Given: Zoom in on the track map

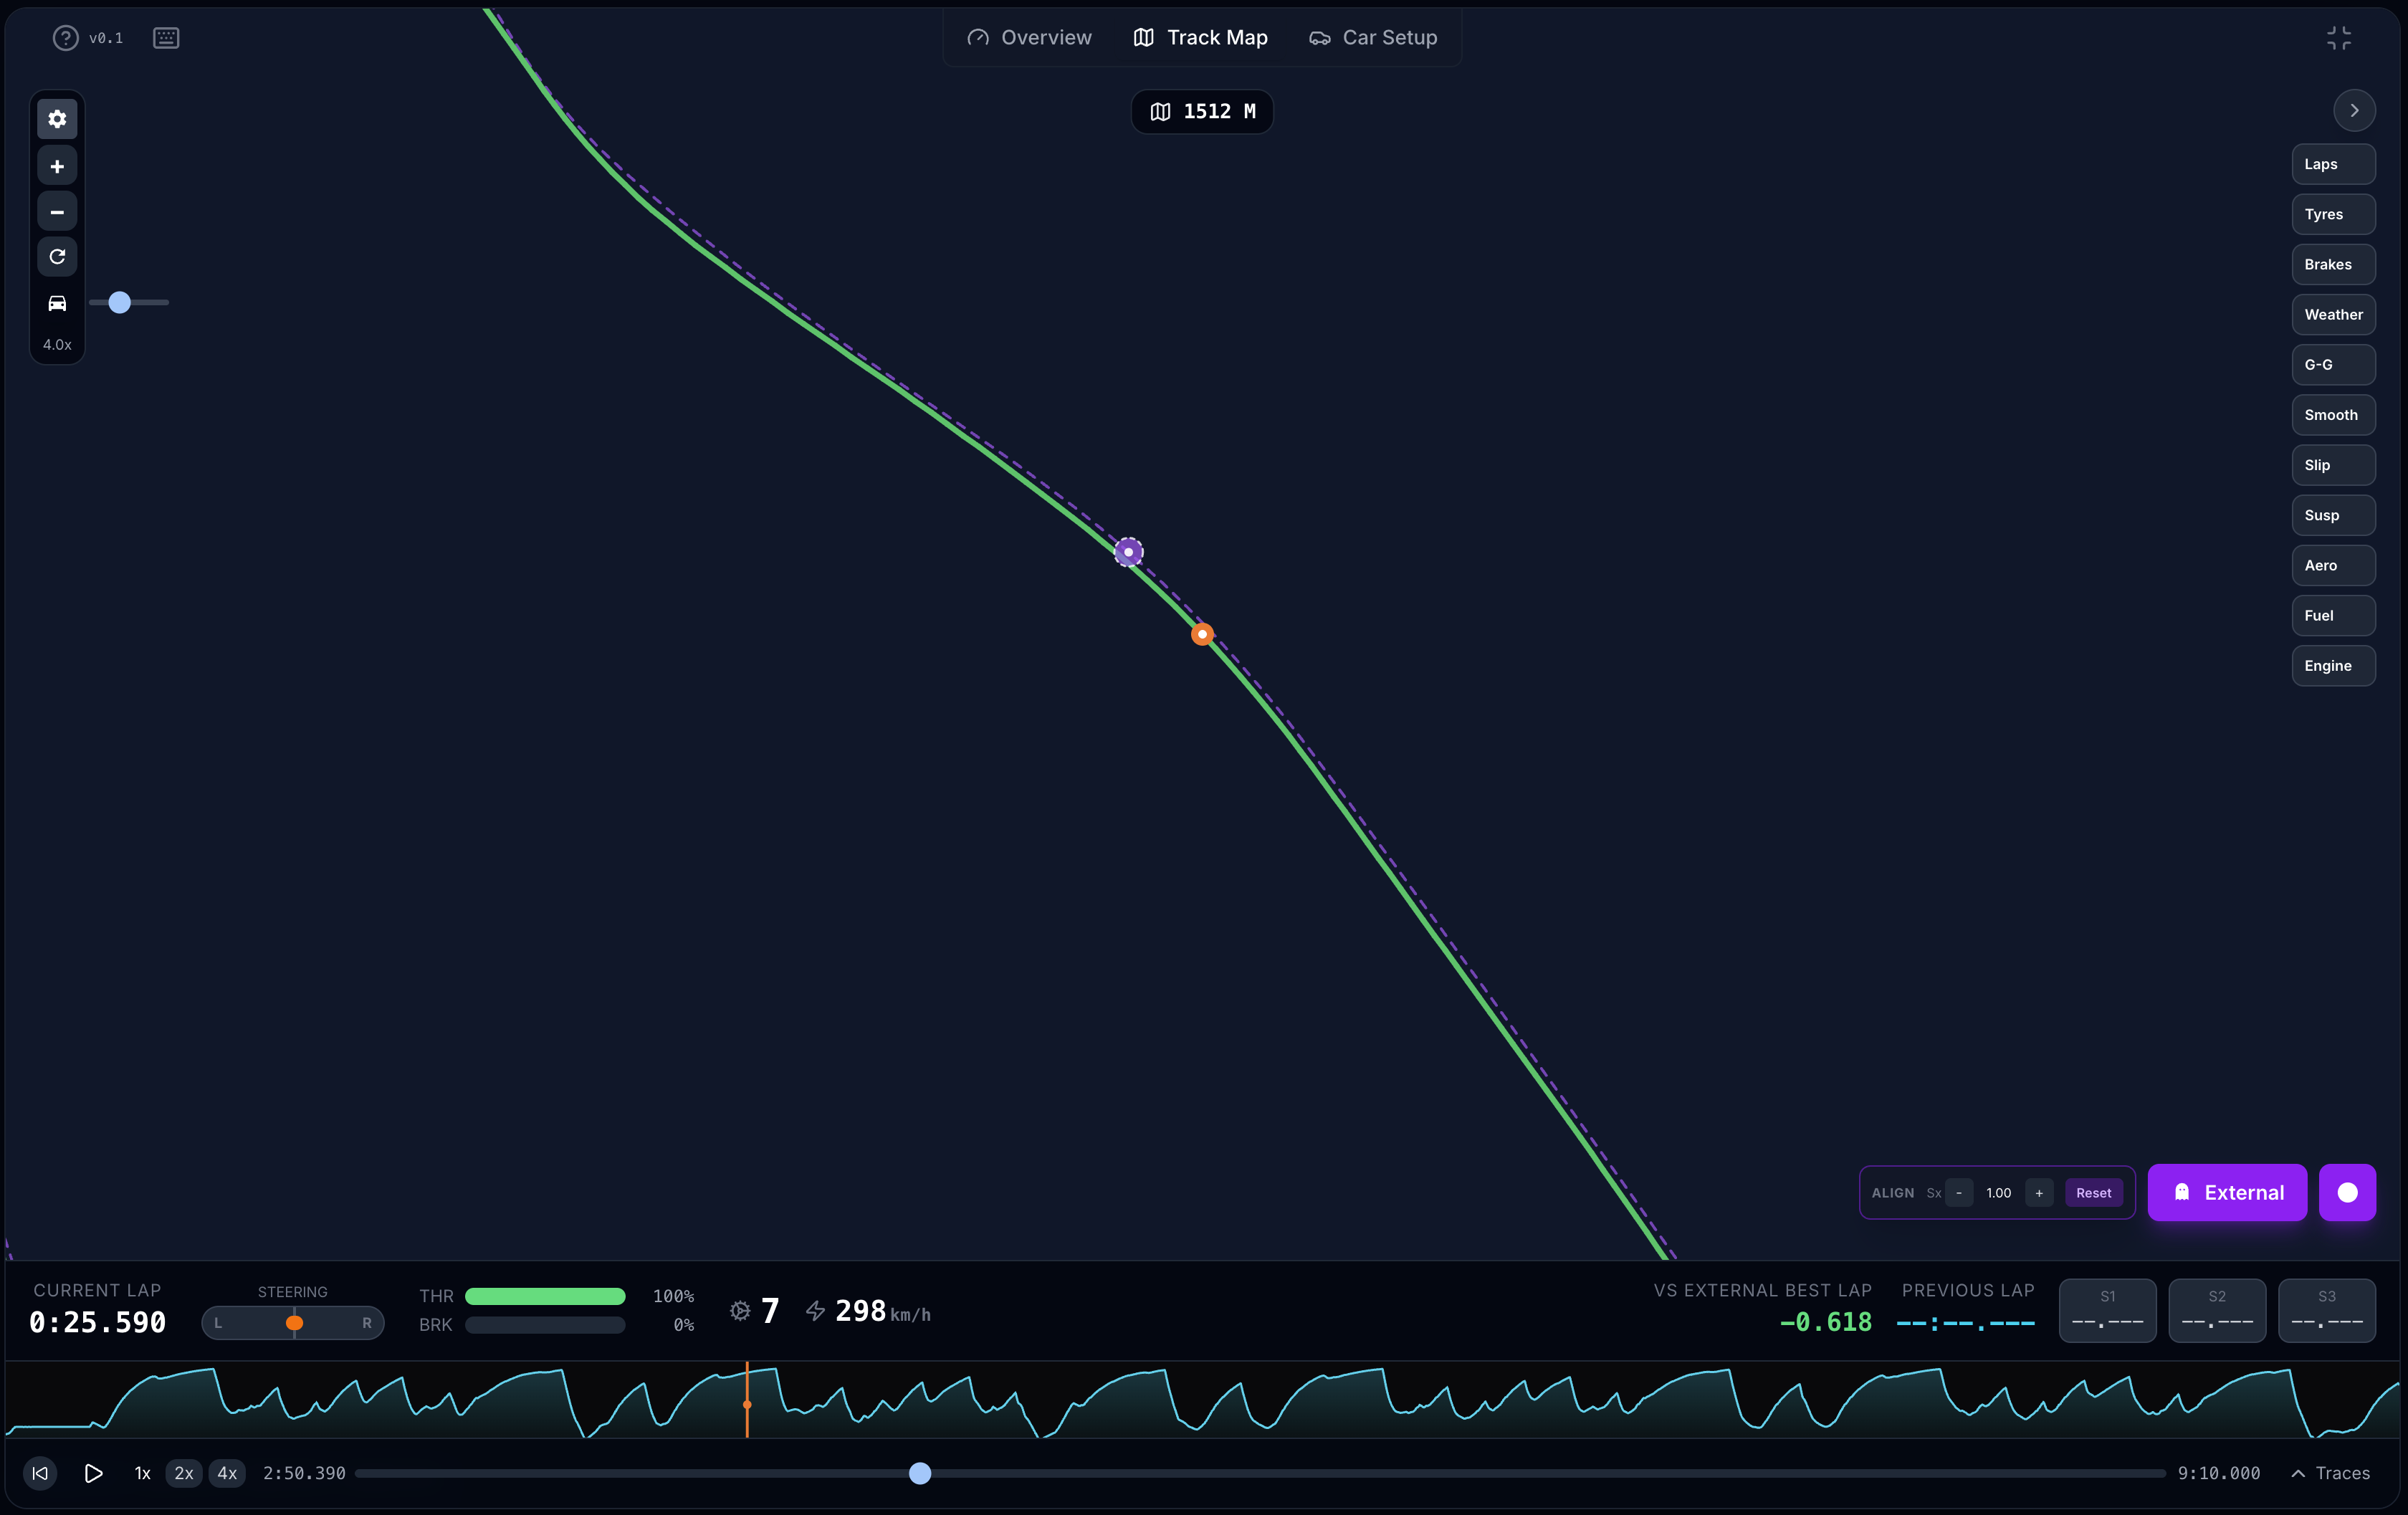Looking at the screenshot, I should click(x=57, y=166).
